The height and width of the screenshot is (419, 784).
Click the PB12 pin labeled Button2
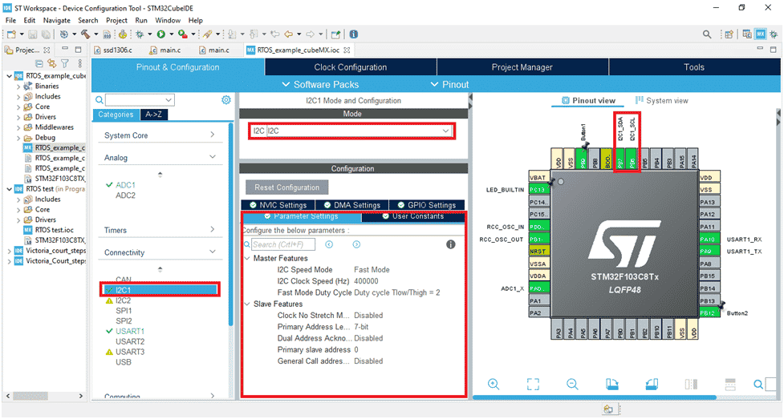coord(710,313)
